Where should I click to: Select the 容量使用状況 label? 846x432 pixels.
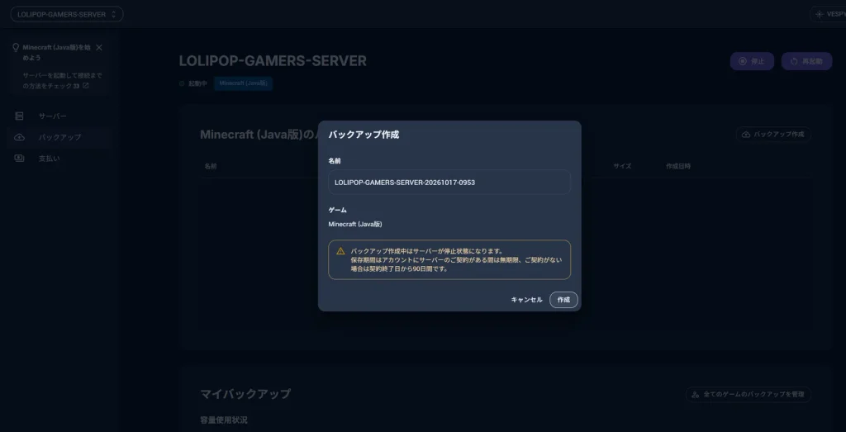click(x=224, y=420)
